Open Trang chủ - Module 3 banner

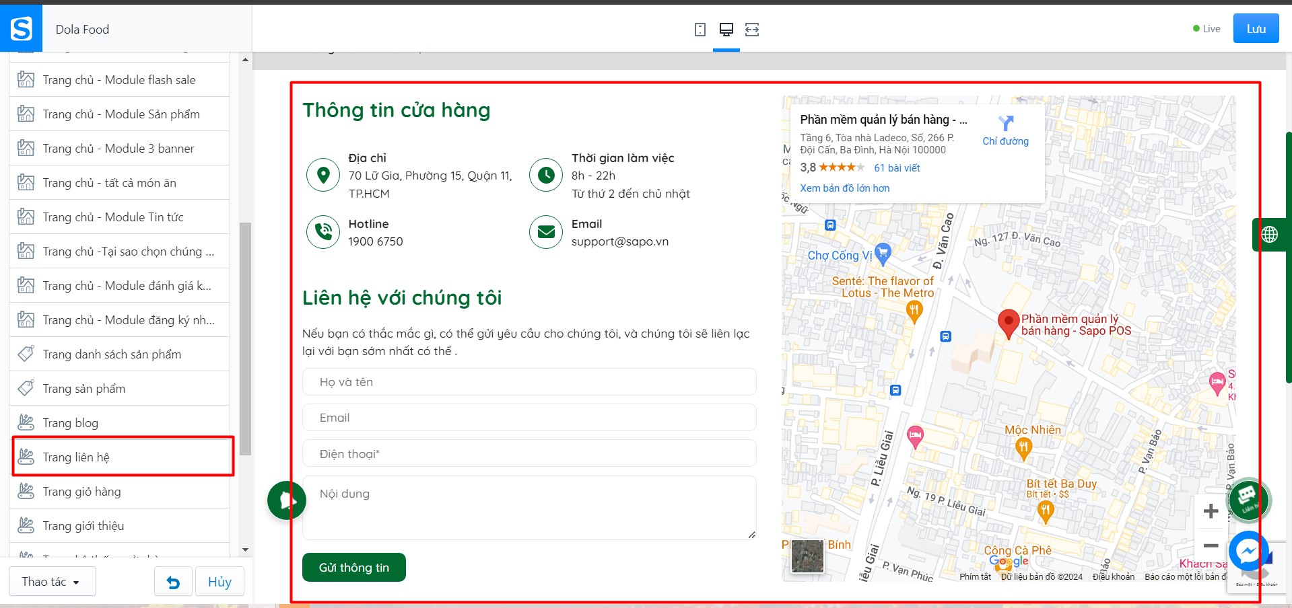[x=120, y=149]
